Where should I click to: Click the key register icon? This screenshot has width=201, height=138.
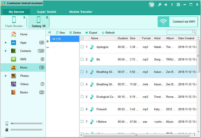(x=160, y=5)
